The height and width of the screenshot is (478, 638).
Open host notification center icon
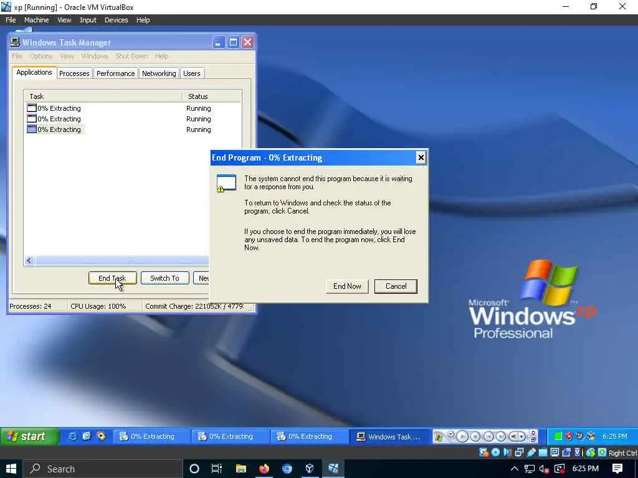(x=617, y=469)
